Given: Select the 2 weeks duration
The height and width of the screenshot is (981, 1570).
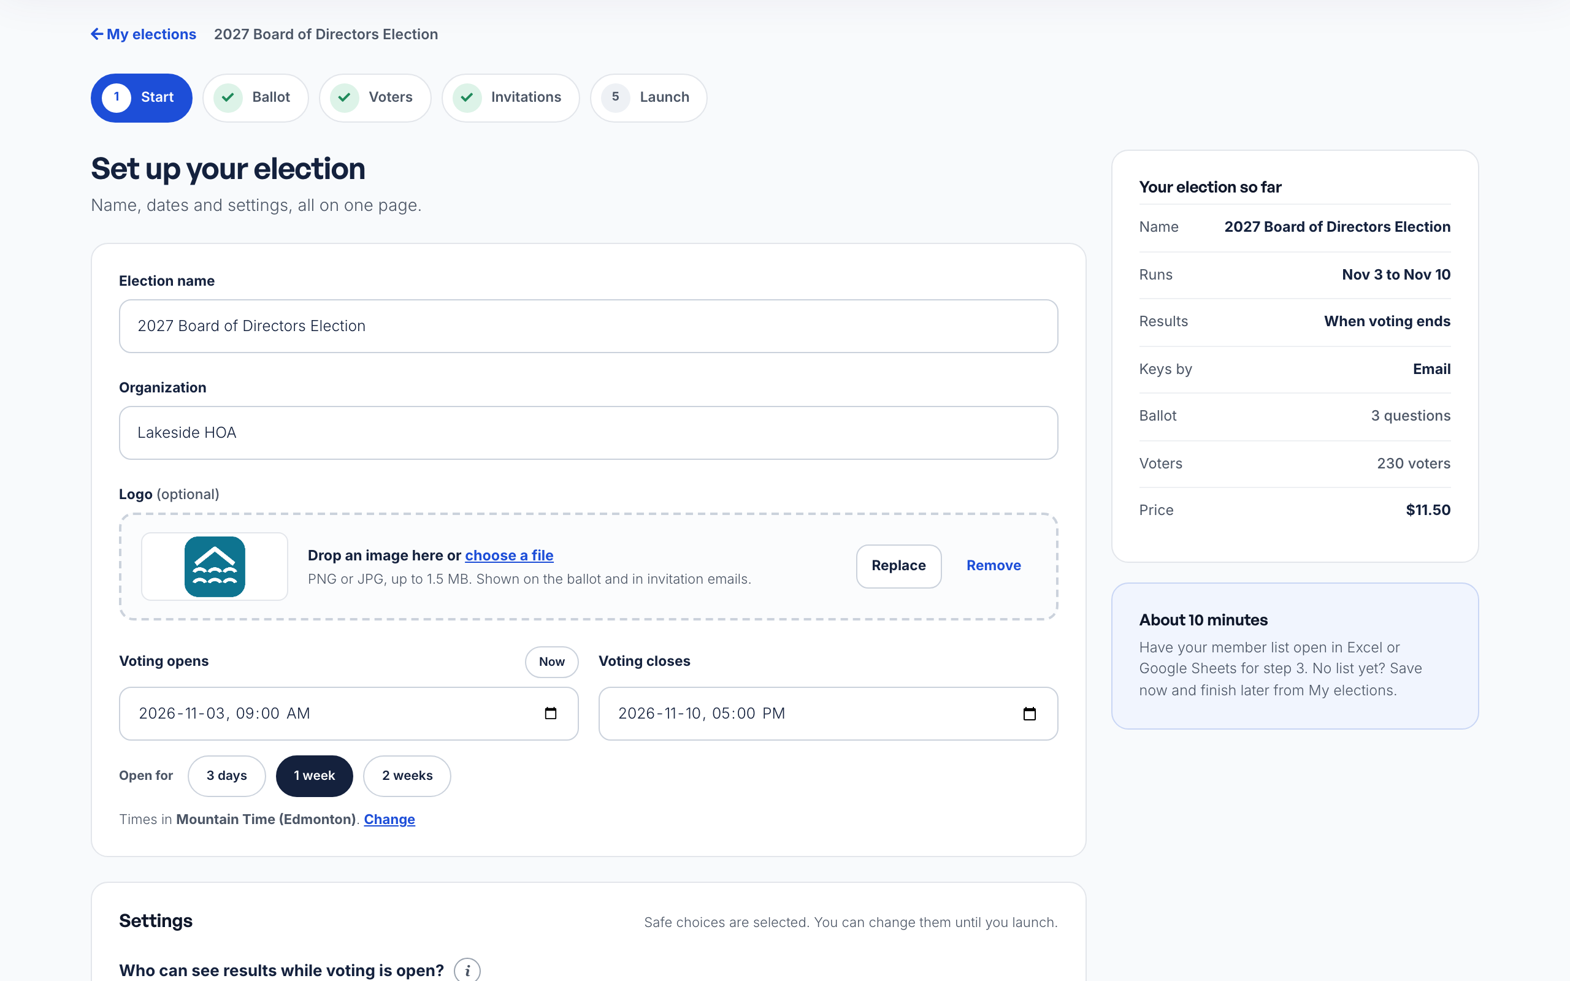Looking at the screenshot, I should [x=407, y=776].
